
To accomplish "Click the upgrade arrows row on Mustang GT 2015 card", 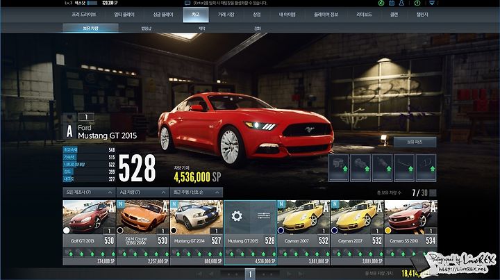I will pos(250,254).
